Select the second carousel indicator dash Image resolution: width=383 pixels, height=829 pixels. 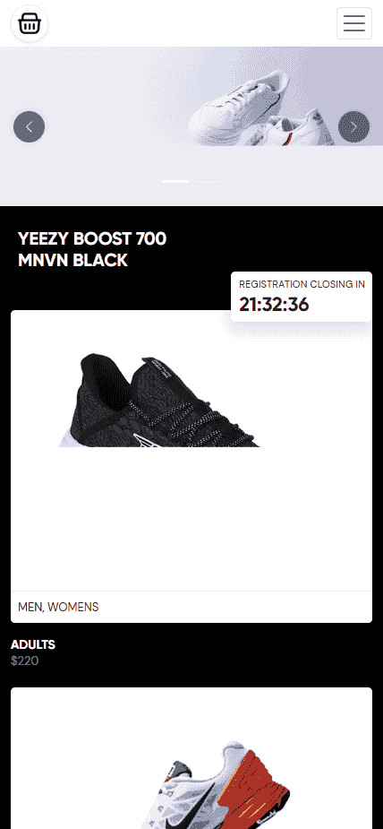208,181
